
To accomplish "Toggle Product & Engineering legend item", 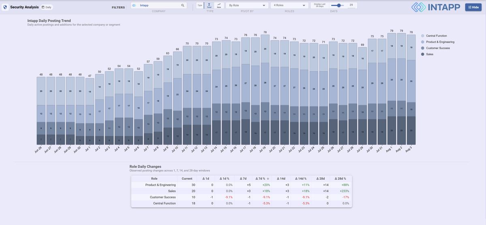I will click(438, 42).
